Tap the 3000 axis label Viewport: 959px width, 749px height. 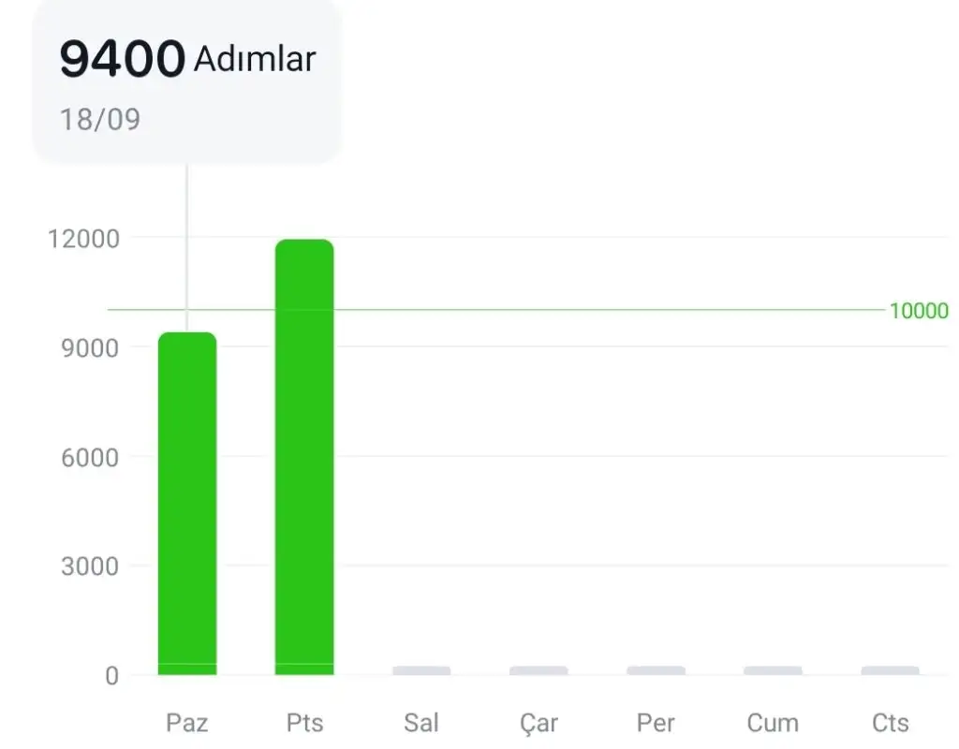tap(91, 566)
